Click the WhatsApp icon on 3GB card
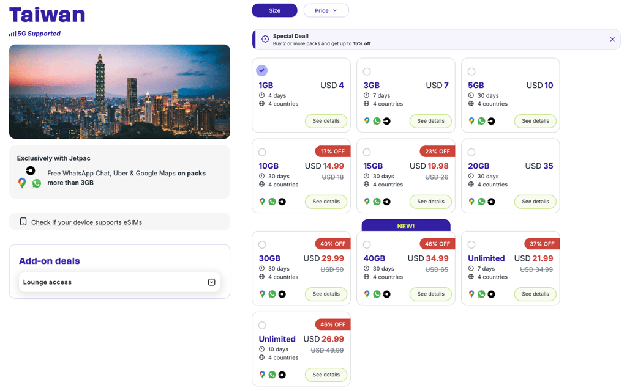 (x=377, y=121)
